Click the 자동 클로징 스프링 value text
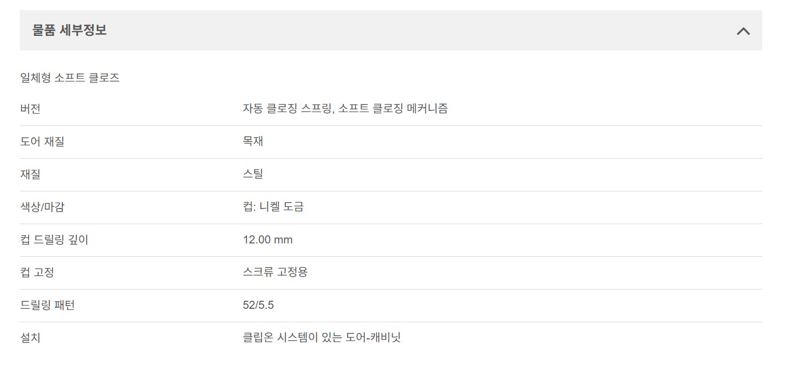Image resolution: width=788 pixels, height=371 pixels. (x=288, y=109)
